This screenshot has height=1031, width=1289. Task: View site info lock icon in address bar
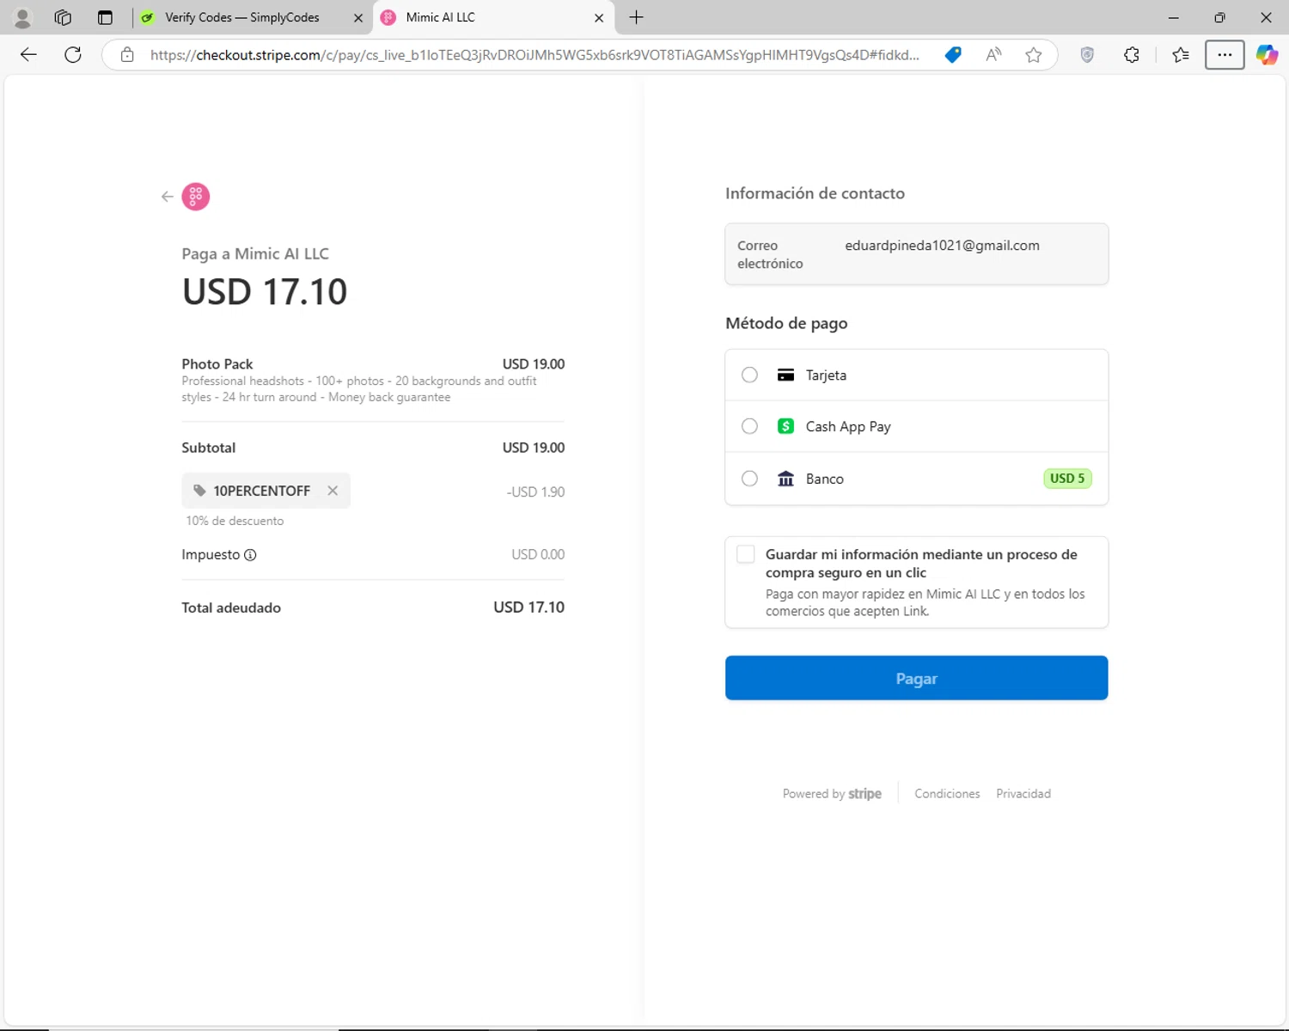[x=127, y=55]
